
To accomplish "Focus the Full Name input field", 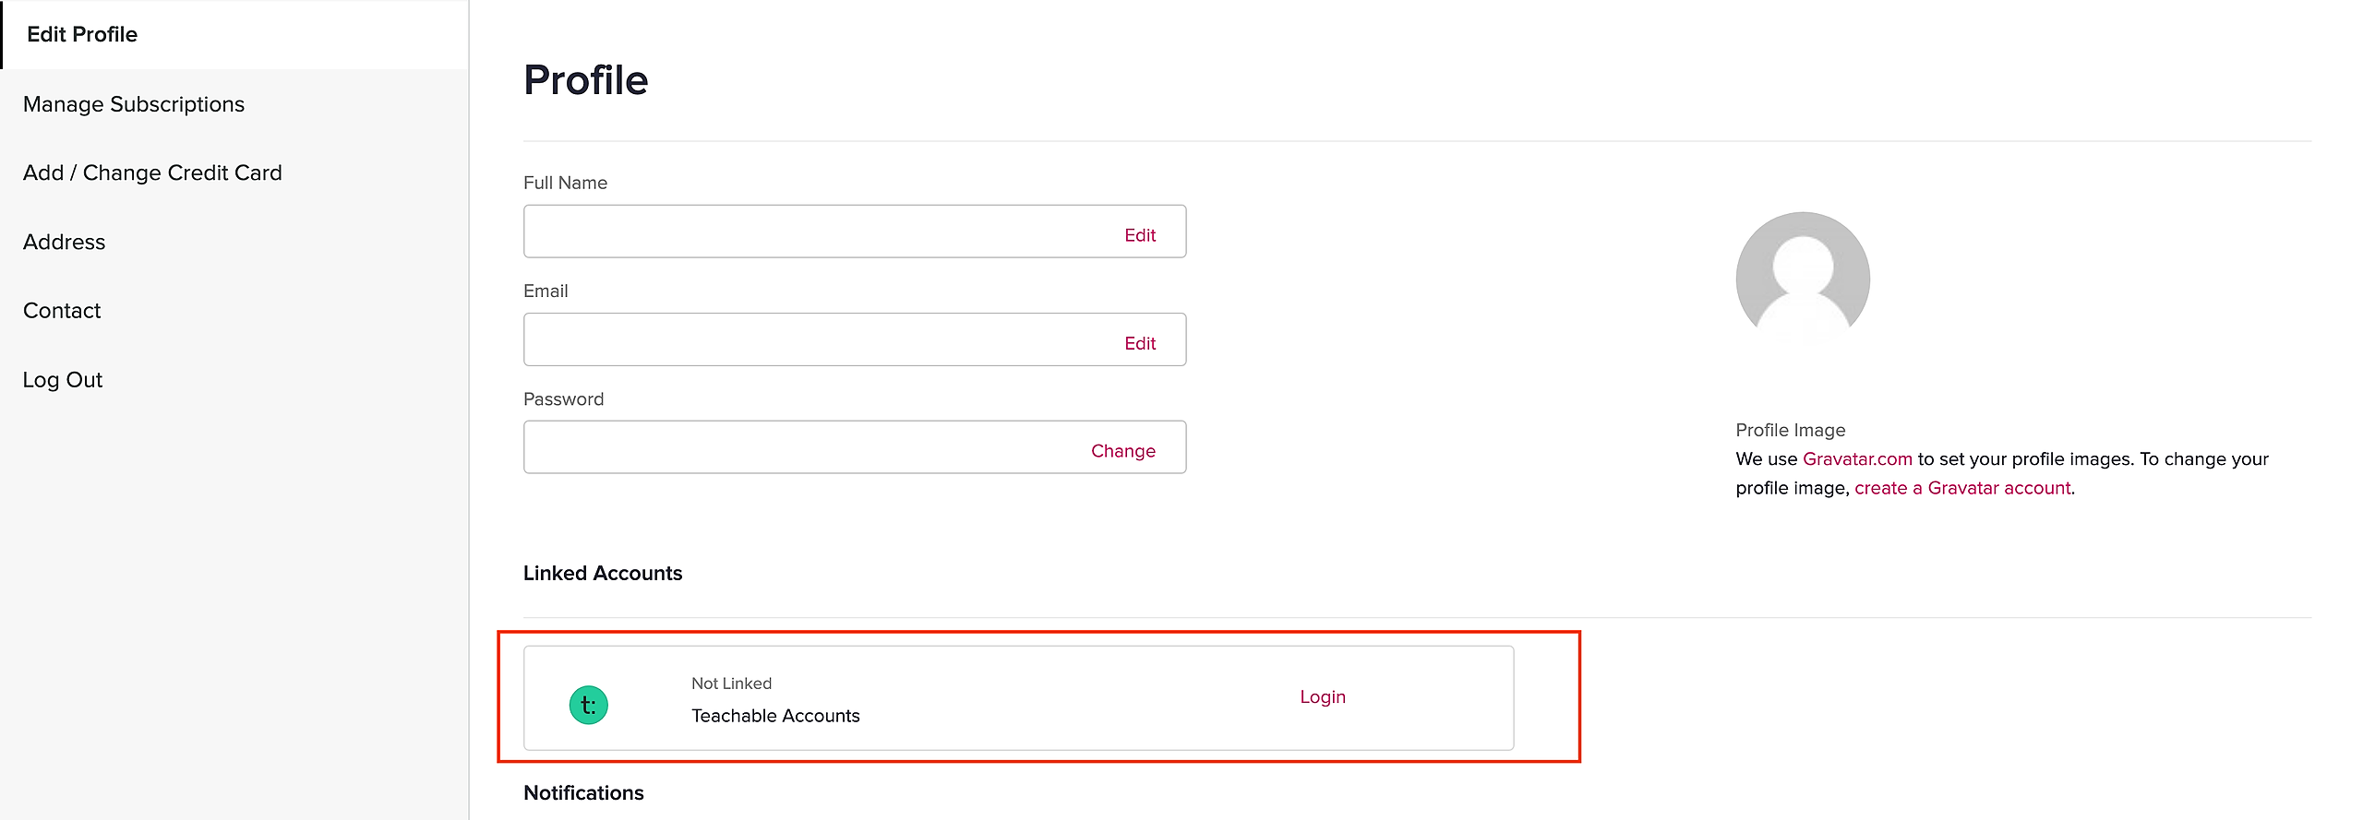I will point(812,232).
